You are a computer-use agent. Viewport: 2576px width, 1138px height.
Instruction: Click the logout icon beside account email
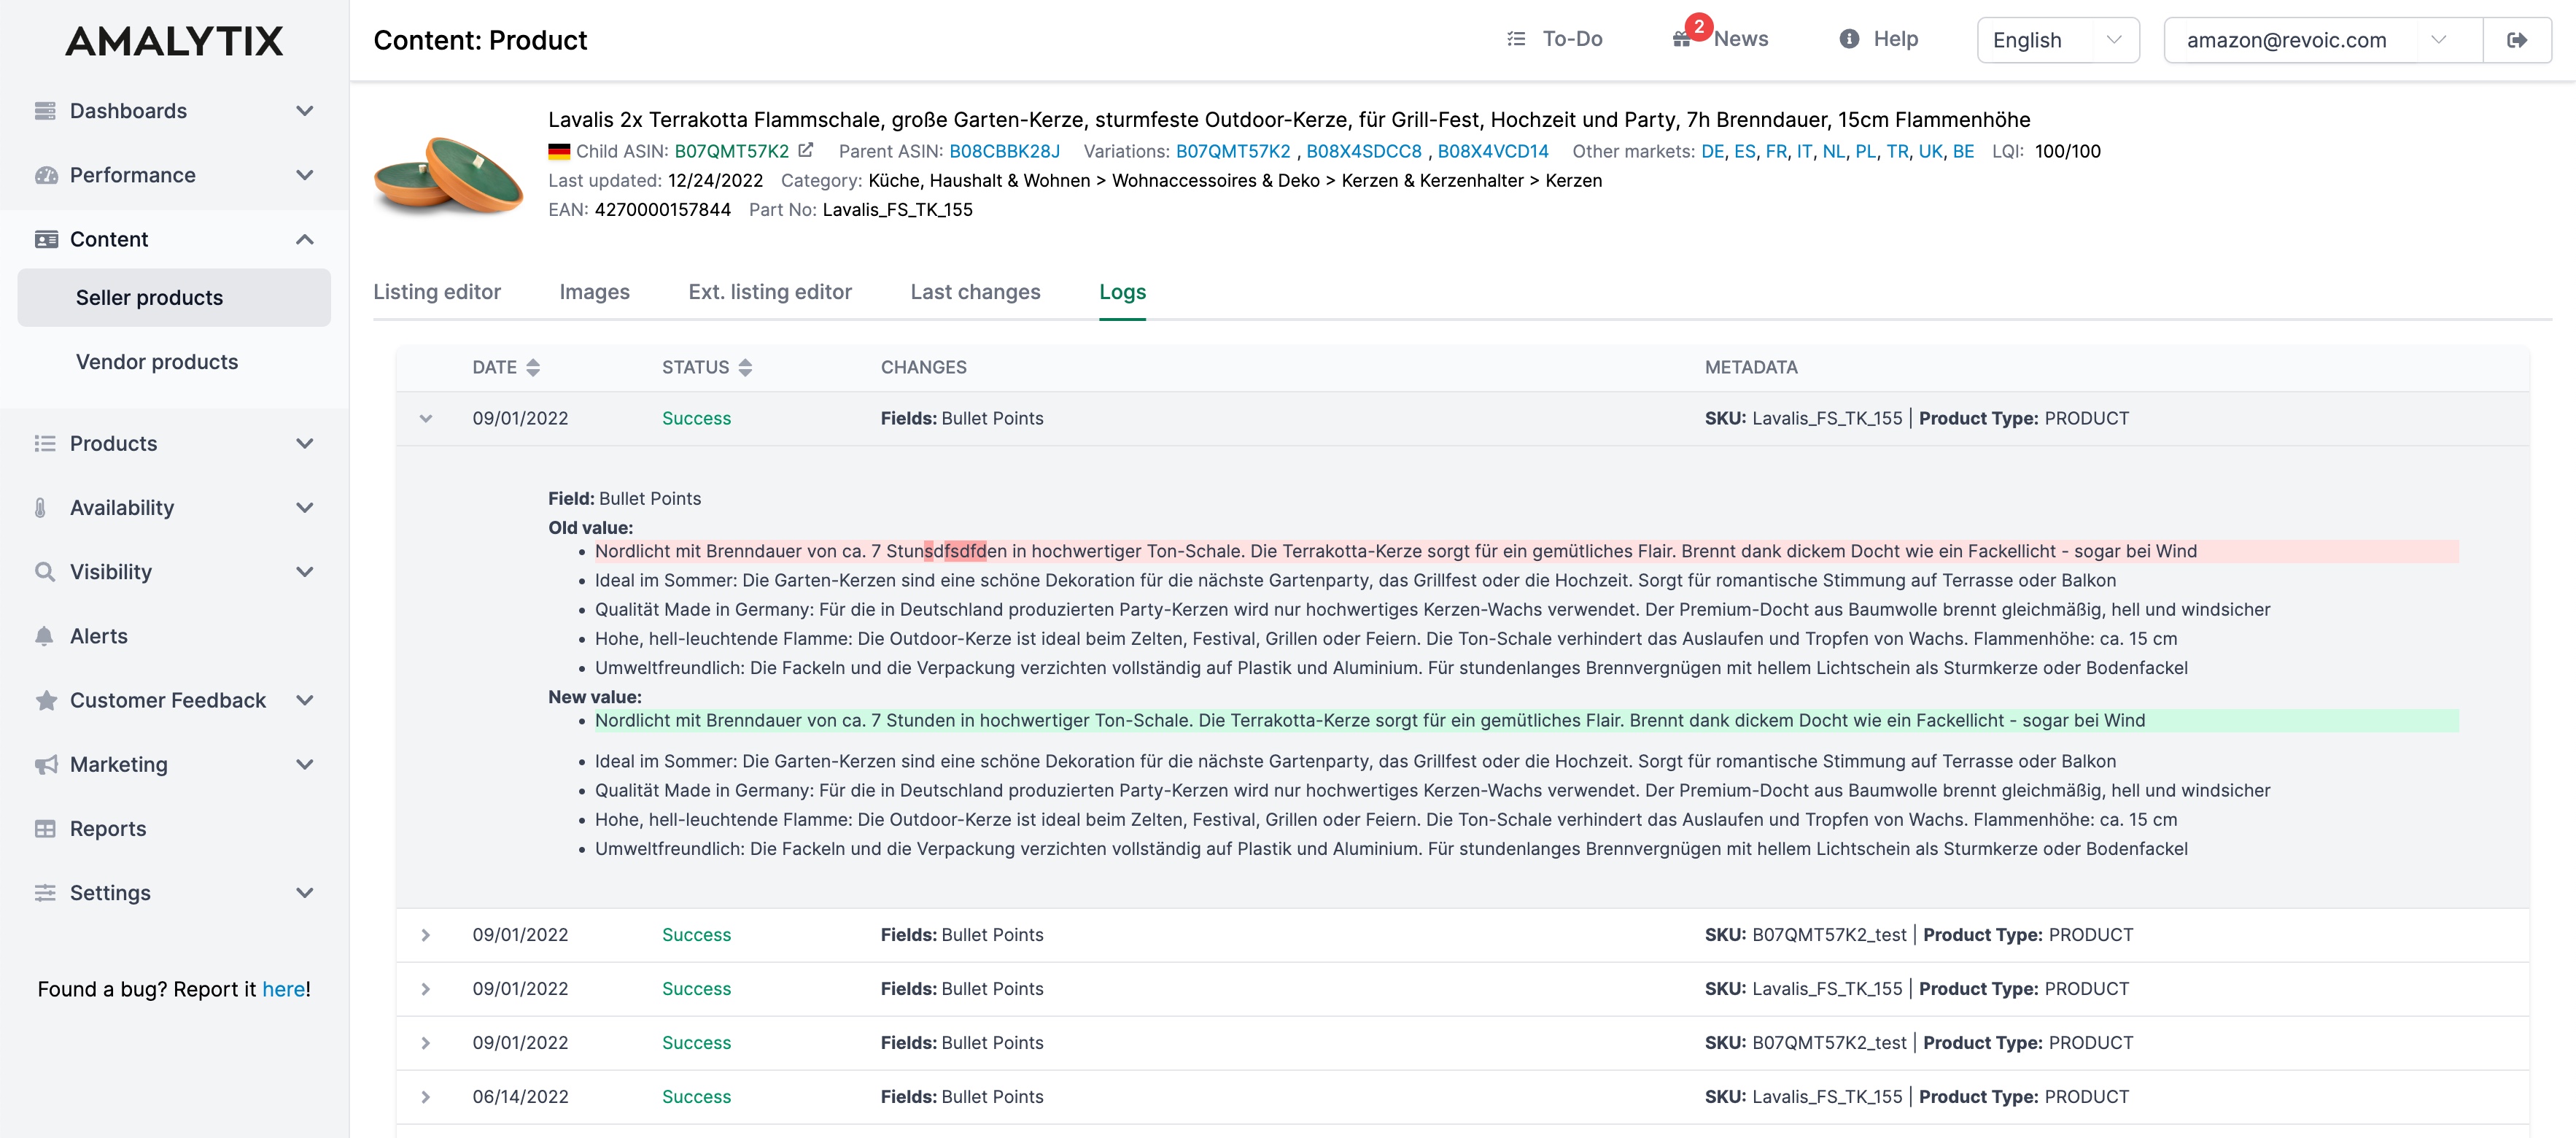point(2516,40)
